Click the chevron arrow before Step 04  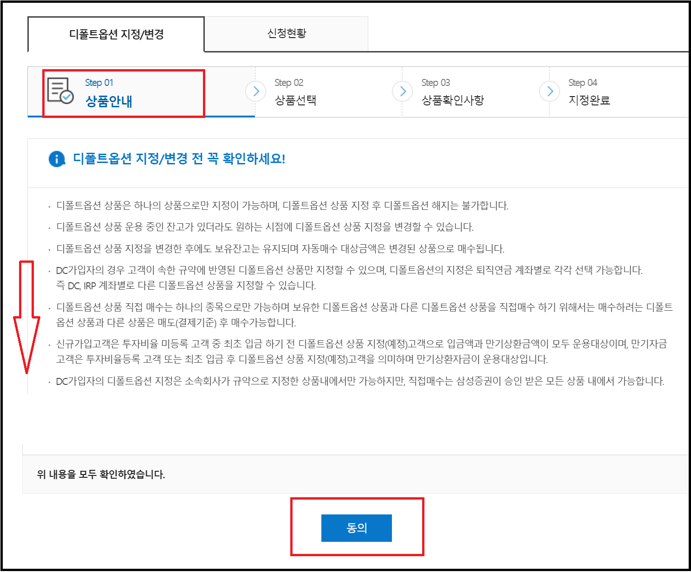[550, 91]
